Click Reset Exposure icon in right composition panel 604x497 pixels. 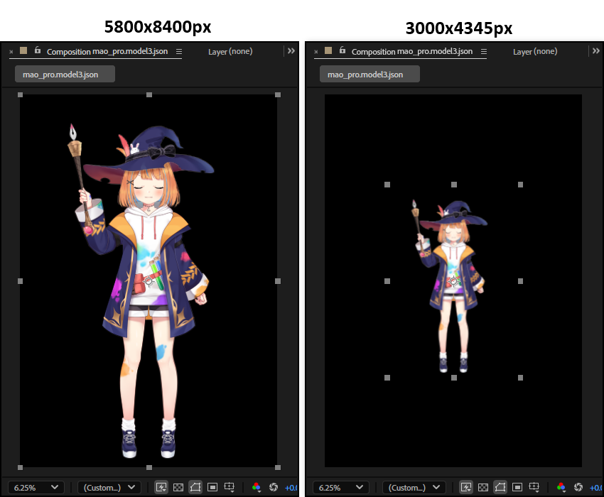click(578, 487)
